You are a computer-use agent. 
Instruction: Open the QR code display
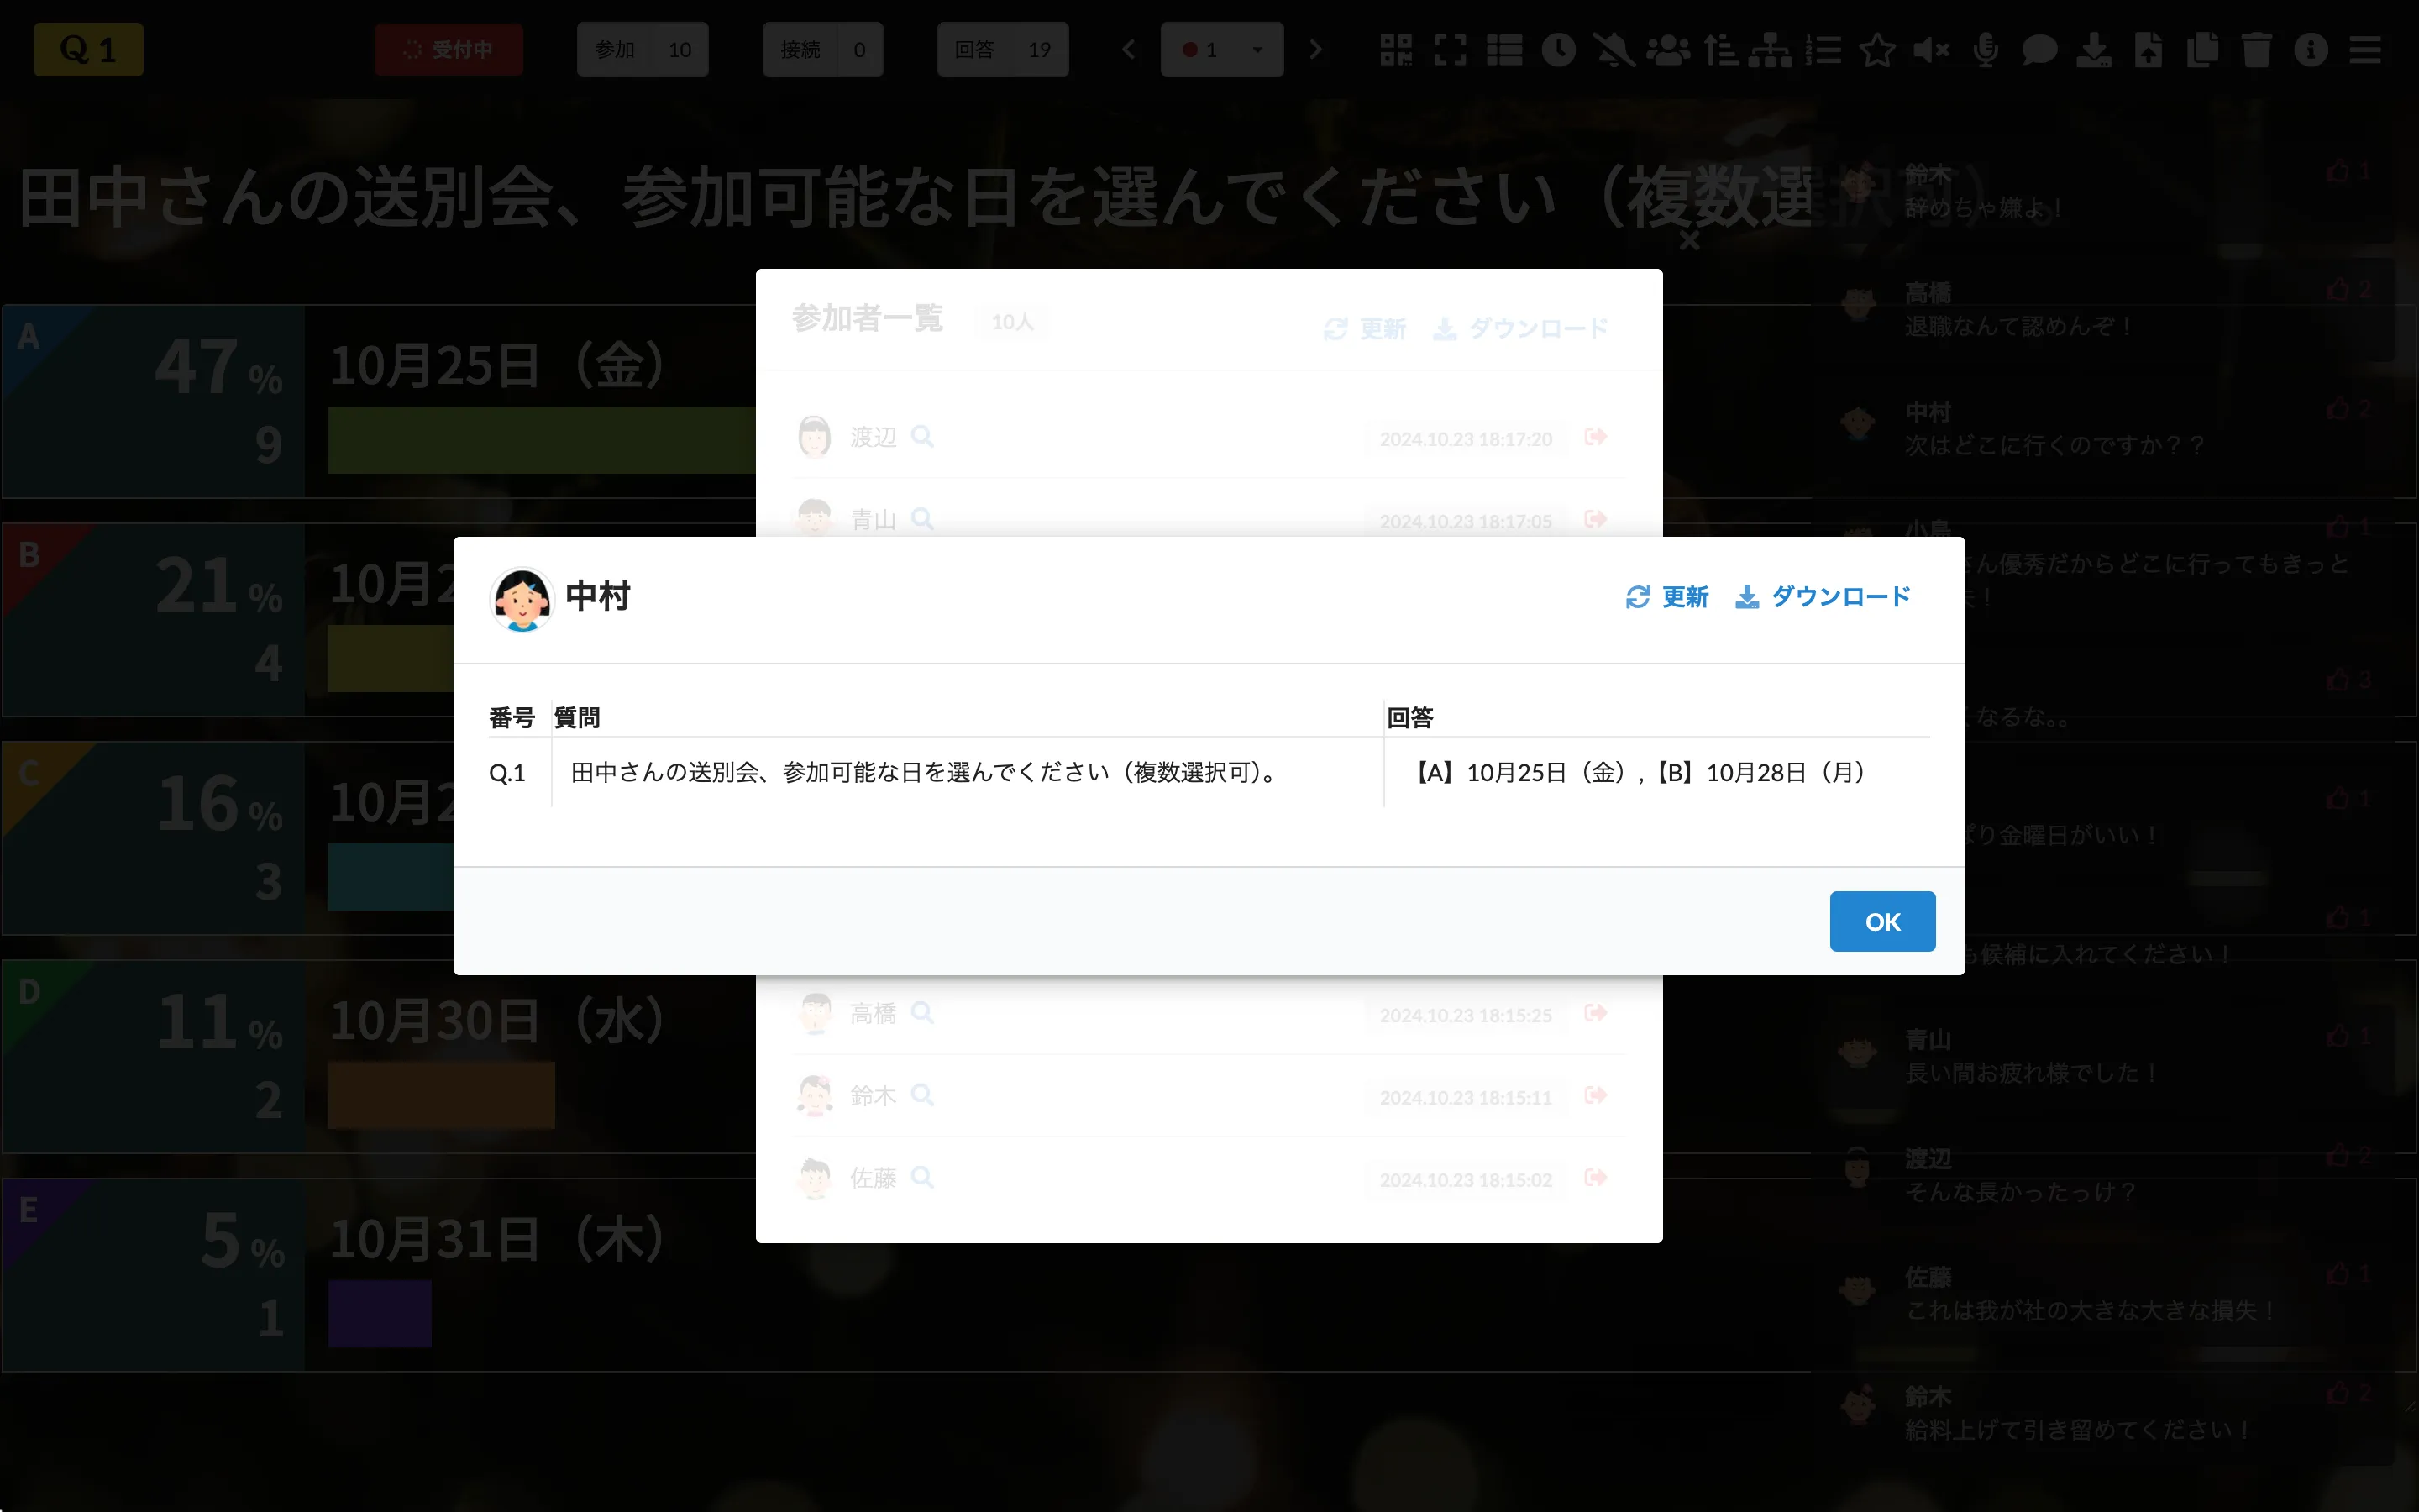click(x=1397, y=49)
